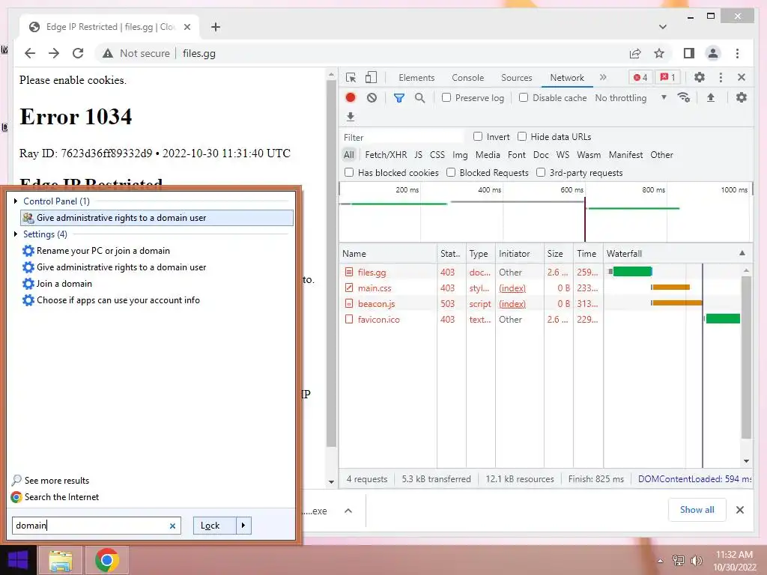Open Chrome profile avatar

(713, 53)
